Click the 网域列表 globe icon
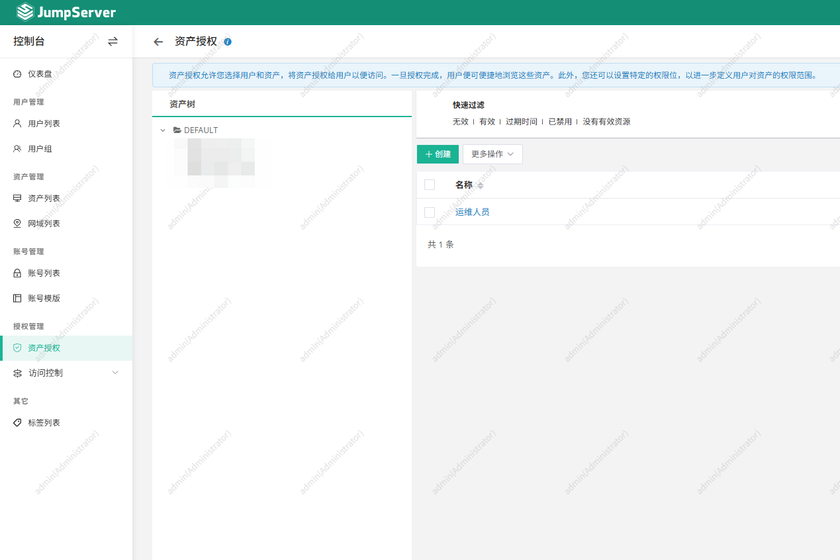The image size is (840, 560). coord(17,223)
